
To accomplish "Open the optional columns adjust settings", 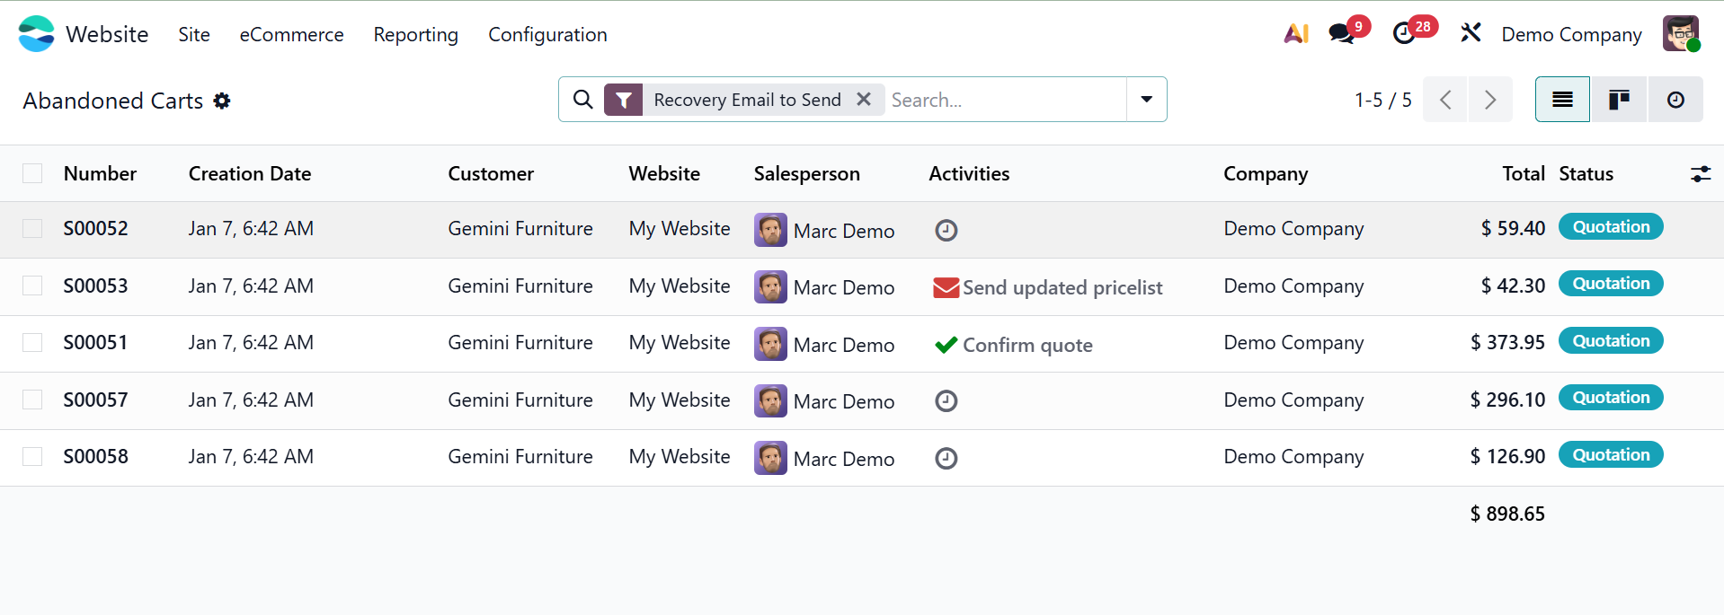I will tap(1700, 174).
